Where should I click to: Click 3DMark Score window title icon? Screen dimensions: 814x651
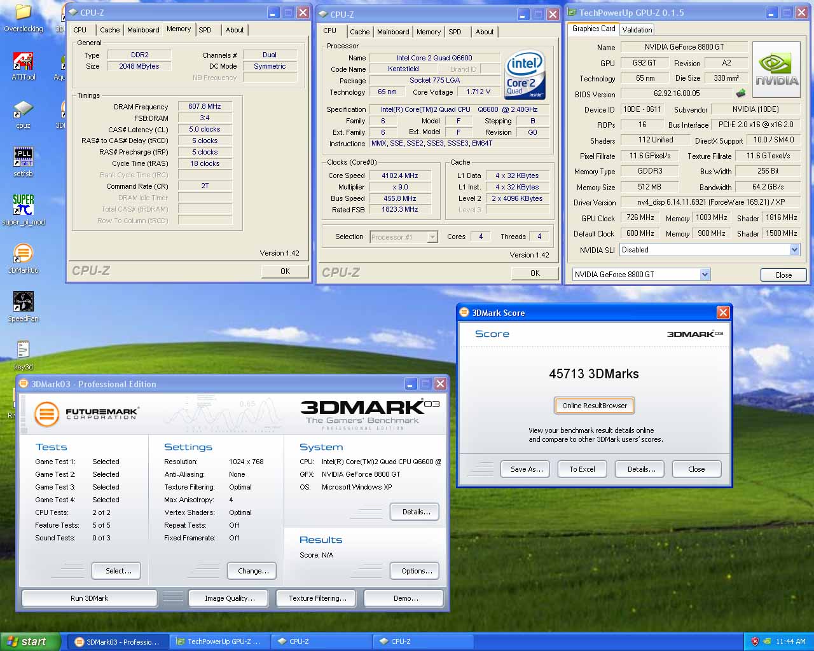pyautogui.click(x=464, y=313)
